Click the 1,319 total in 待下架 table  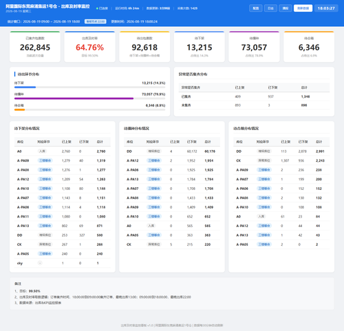[x=101, y=160]
